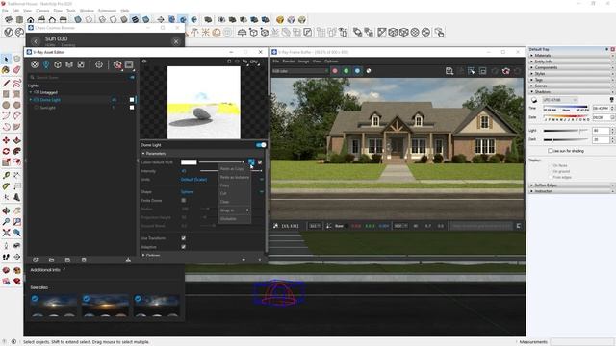616x346 pixels.
Task: Enable Use sun for shading checkbox
Action: coord(550,151)
